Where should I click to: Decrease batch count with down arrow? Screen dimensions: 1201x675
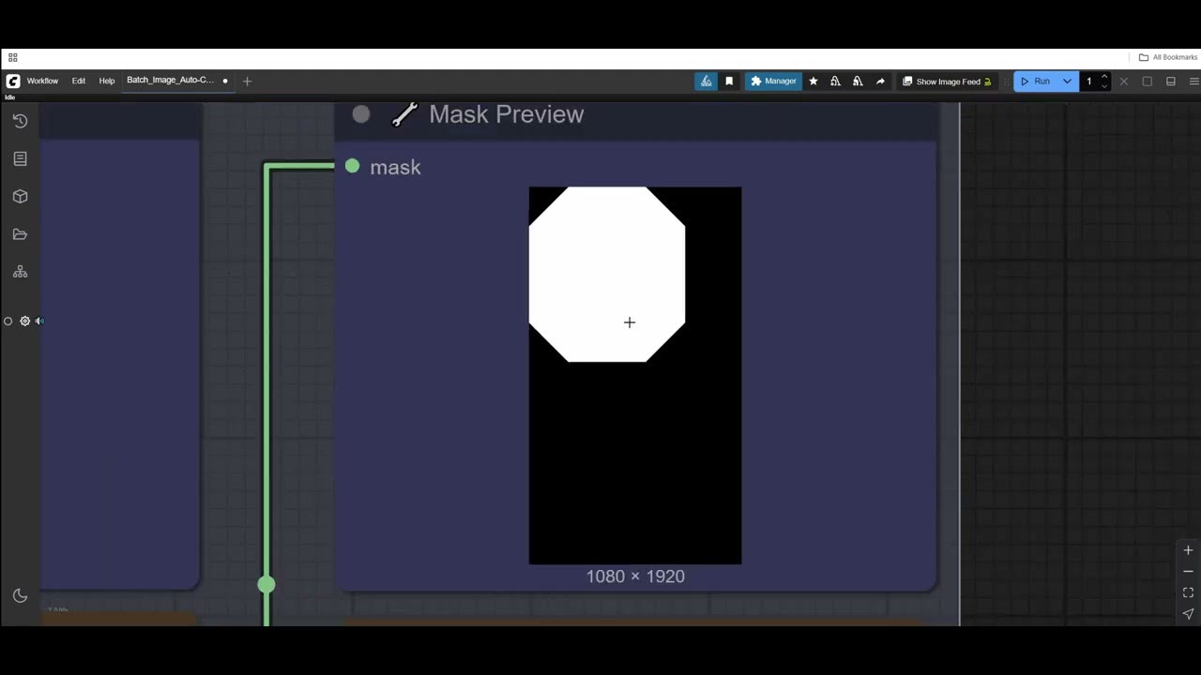coord(1104,86)
